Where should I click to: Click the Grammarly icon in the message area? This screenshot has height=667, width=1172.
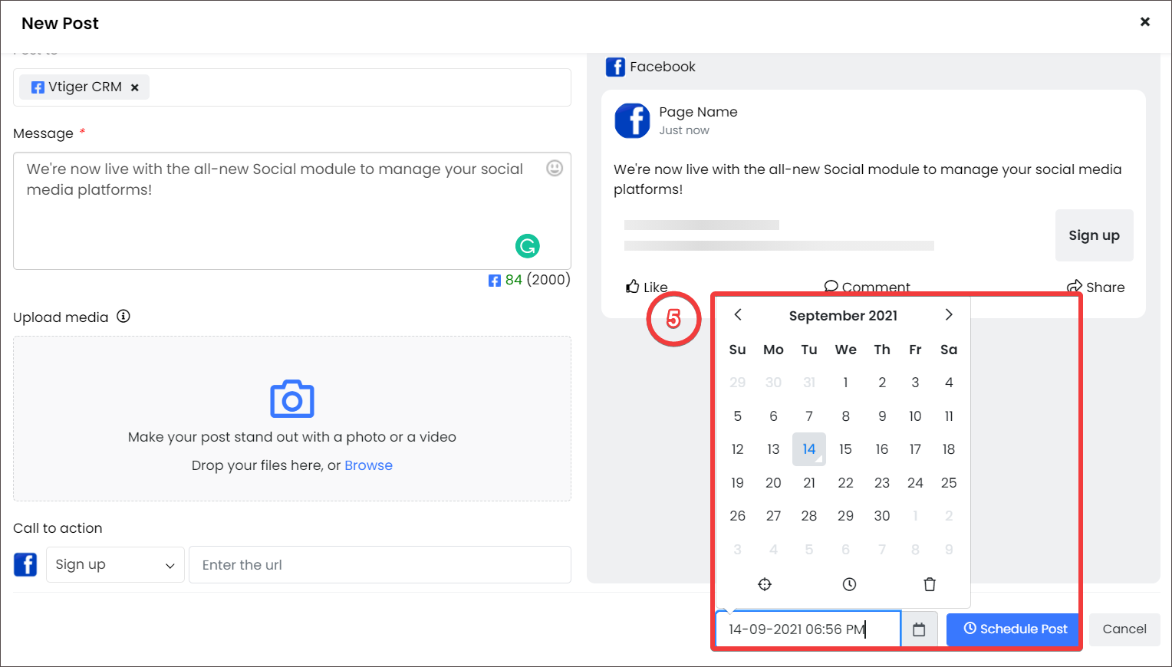coord(528,245)
